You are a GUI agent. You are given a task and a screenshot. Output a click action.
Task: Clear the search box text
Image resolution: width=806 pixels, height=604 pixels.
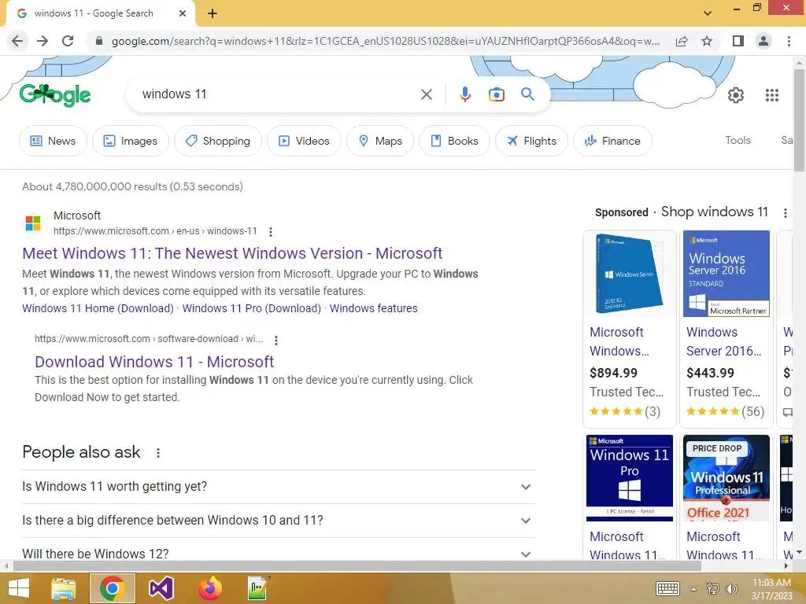[426, 94]
